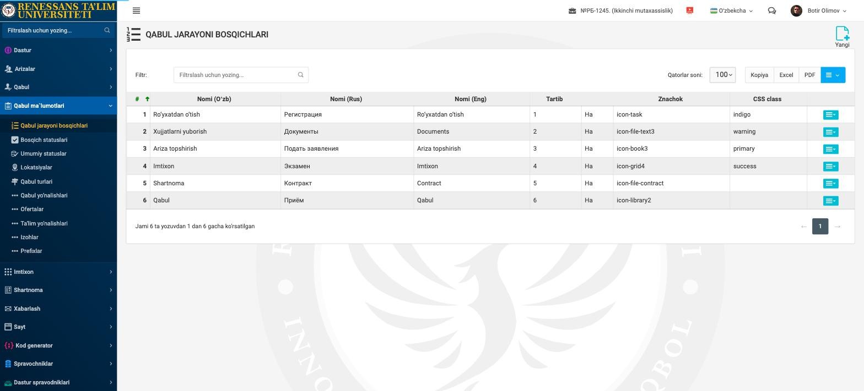Sort by Nomi (O'zb) column header
864x391 pixels.
(x=214, y=99)
